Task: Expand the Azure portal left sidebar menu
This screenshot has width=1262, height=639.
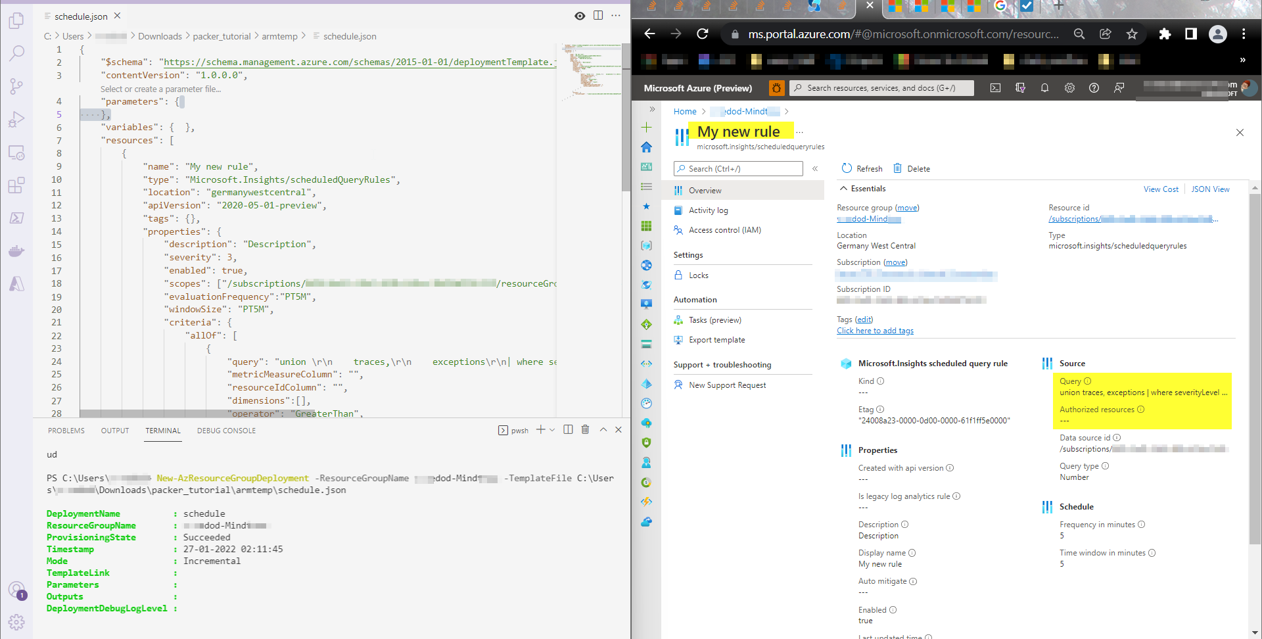Action: coord(652,109)
